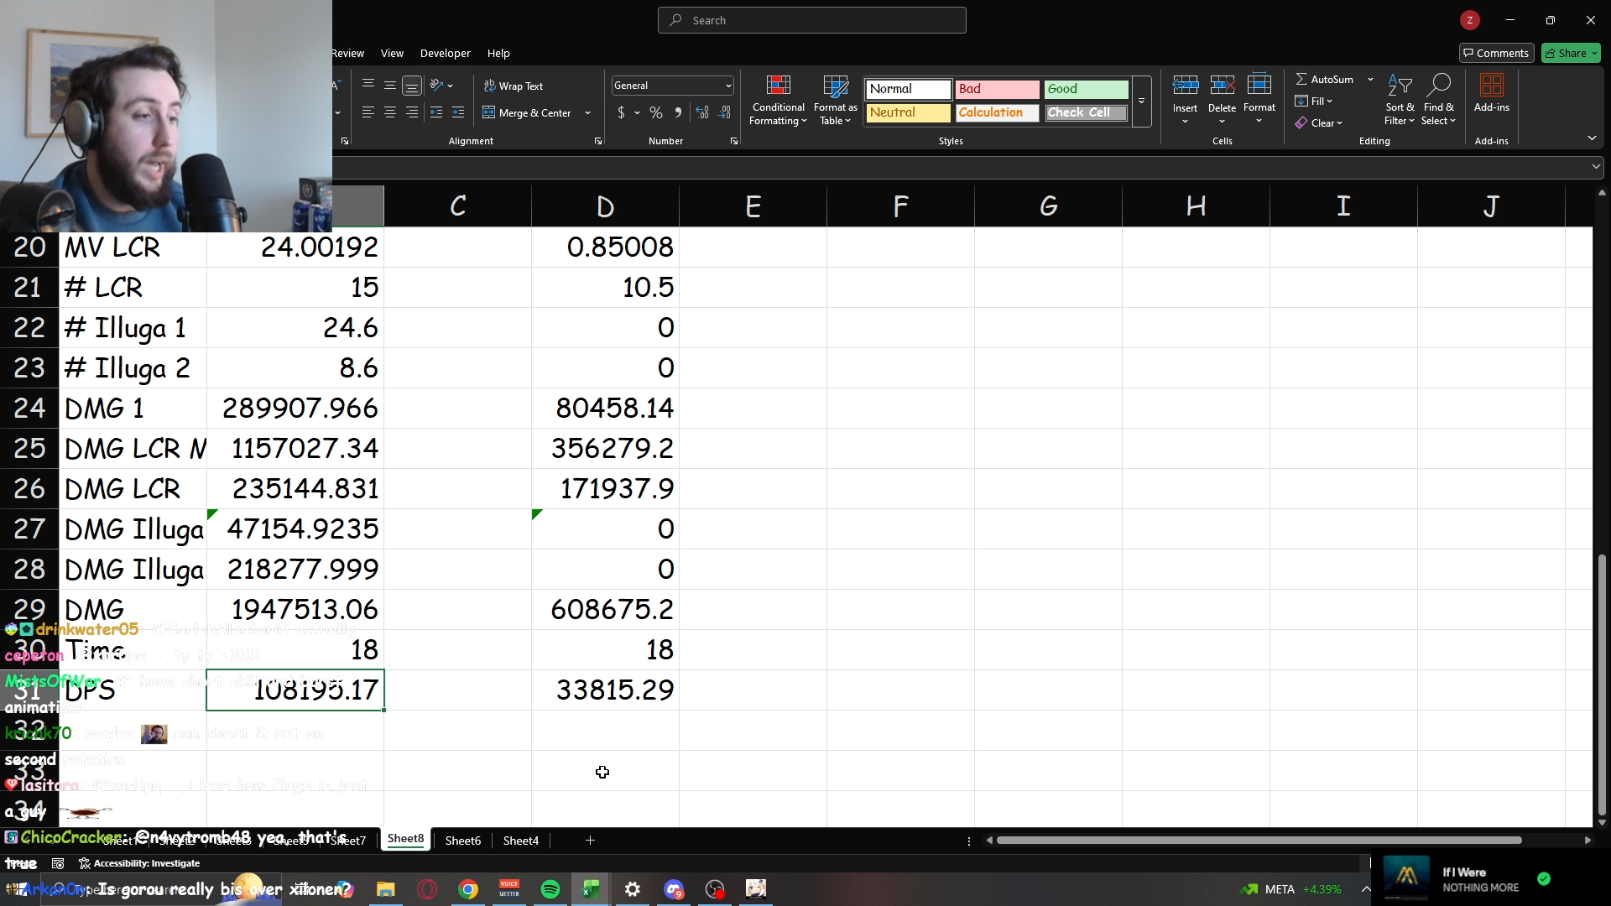Click the Percent Style icon

coord(656,112)
